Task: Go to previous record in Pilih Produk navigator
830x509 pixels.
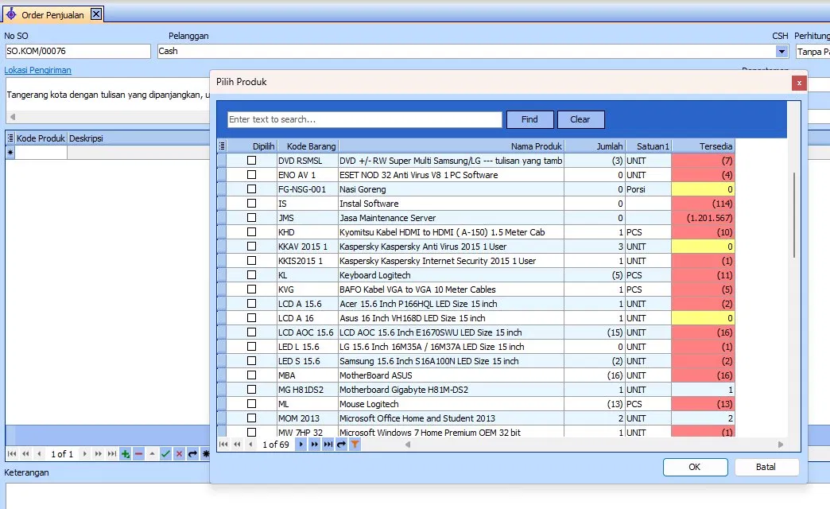Action: pos(250,445)
